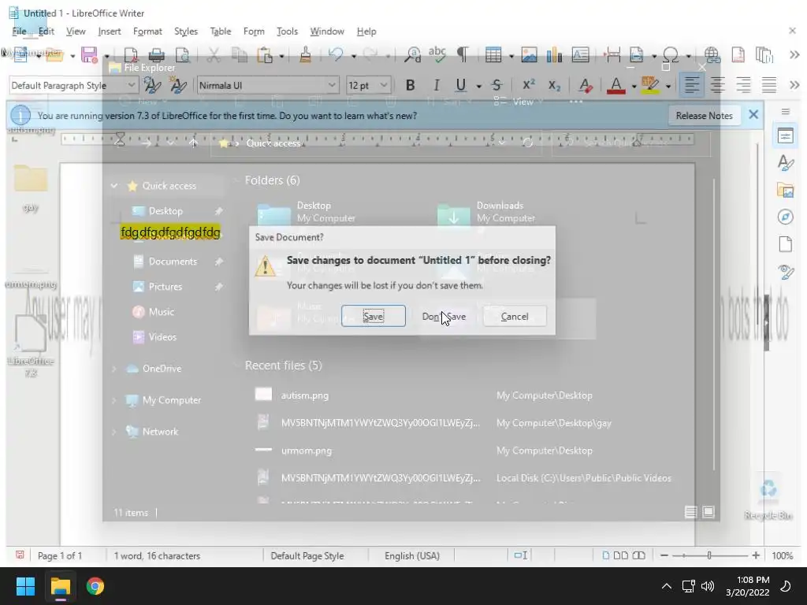
Task: Click the Cut icon
Action: 214,54
